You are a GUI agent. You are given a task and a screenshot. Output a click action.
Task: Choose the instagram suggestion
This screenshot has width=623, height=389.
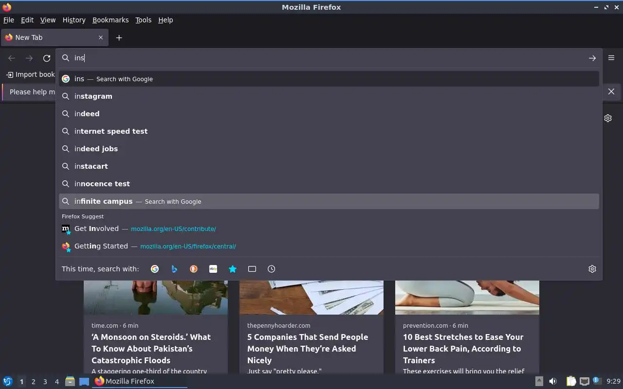(x=329, y=96)
